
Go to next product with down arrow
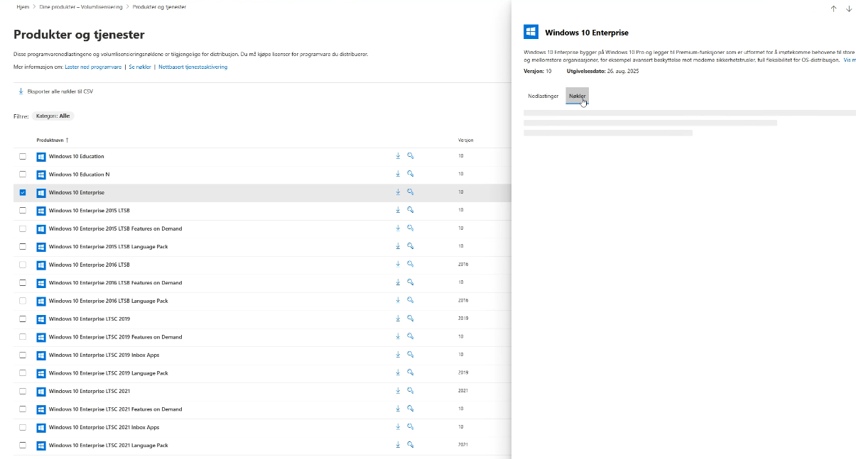click(848, 9)
